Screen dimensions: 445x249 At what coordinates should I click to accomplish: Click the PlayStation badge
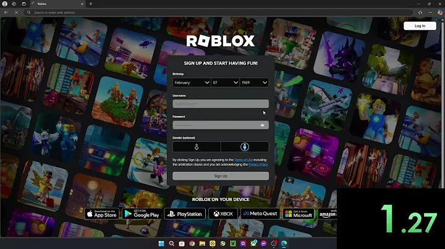(x=185, y=214)
